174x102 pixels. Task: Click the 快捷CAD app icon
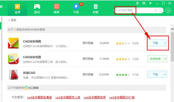coord(14,75)
